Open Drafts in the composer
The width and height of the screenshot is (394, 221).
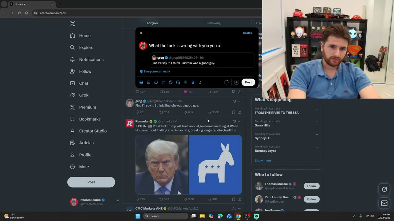(x=247, y=33)
